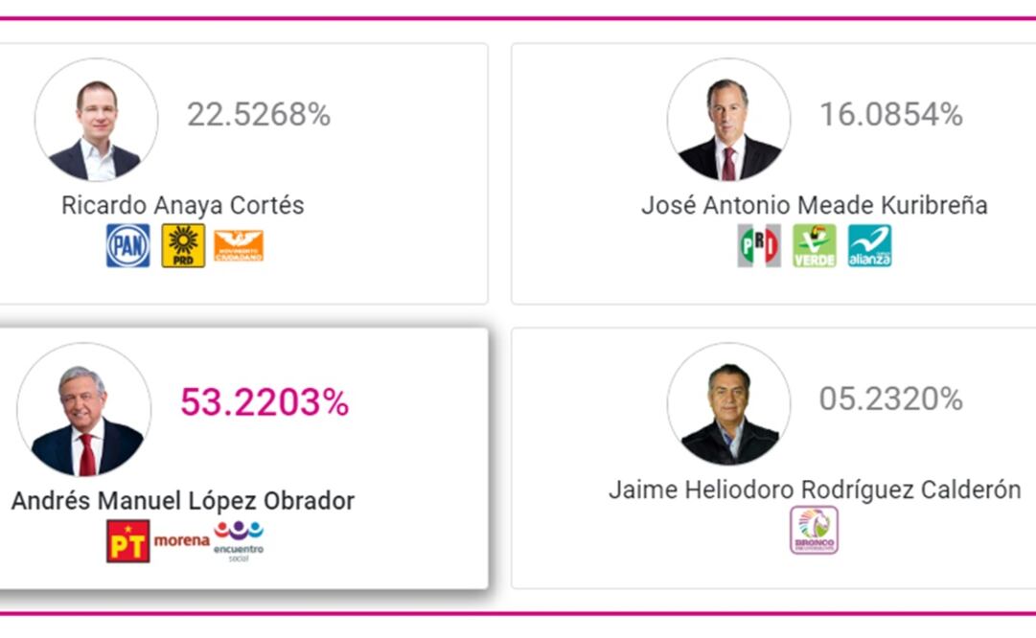Image resolution: width=1036 pixels, height=638 pixels.
Task: Open José Antonio Meade Kuribreña photo
Action: 728,120
